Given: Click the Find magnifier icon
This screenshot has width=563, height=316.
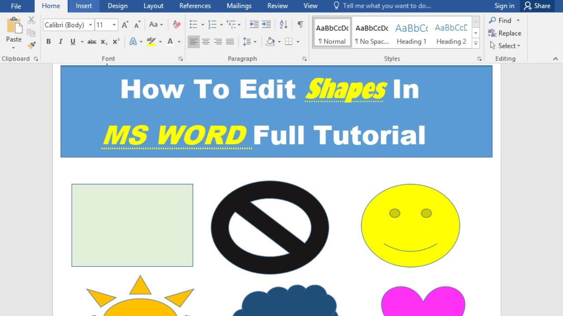Looking at the screenshot, I should click(x=493, y=20).
